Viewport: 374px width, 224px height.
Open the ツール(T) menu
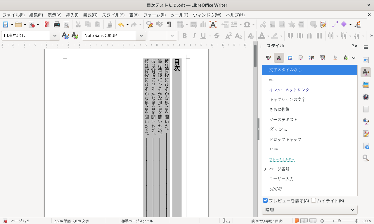tap(179, 15)
